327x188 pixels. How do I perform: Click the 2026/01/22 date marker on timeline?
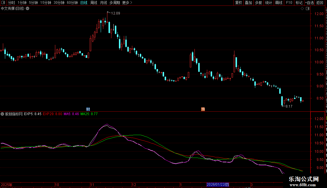click(x=218, y=185)
